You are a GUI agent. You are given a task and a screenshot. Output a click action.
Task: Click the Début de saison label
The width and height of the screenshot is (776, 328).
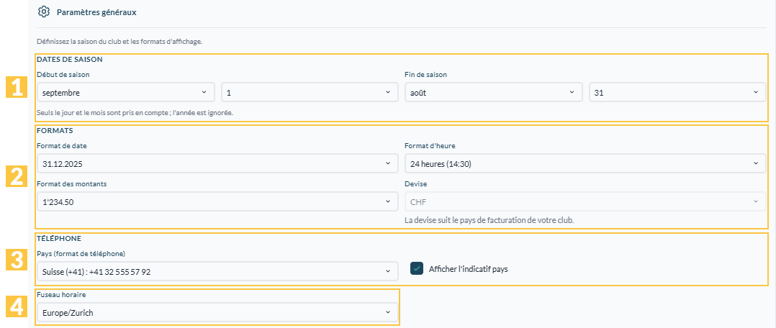(63, 75)
